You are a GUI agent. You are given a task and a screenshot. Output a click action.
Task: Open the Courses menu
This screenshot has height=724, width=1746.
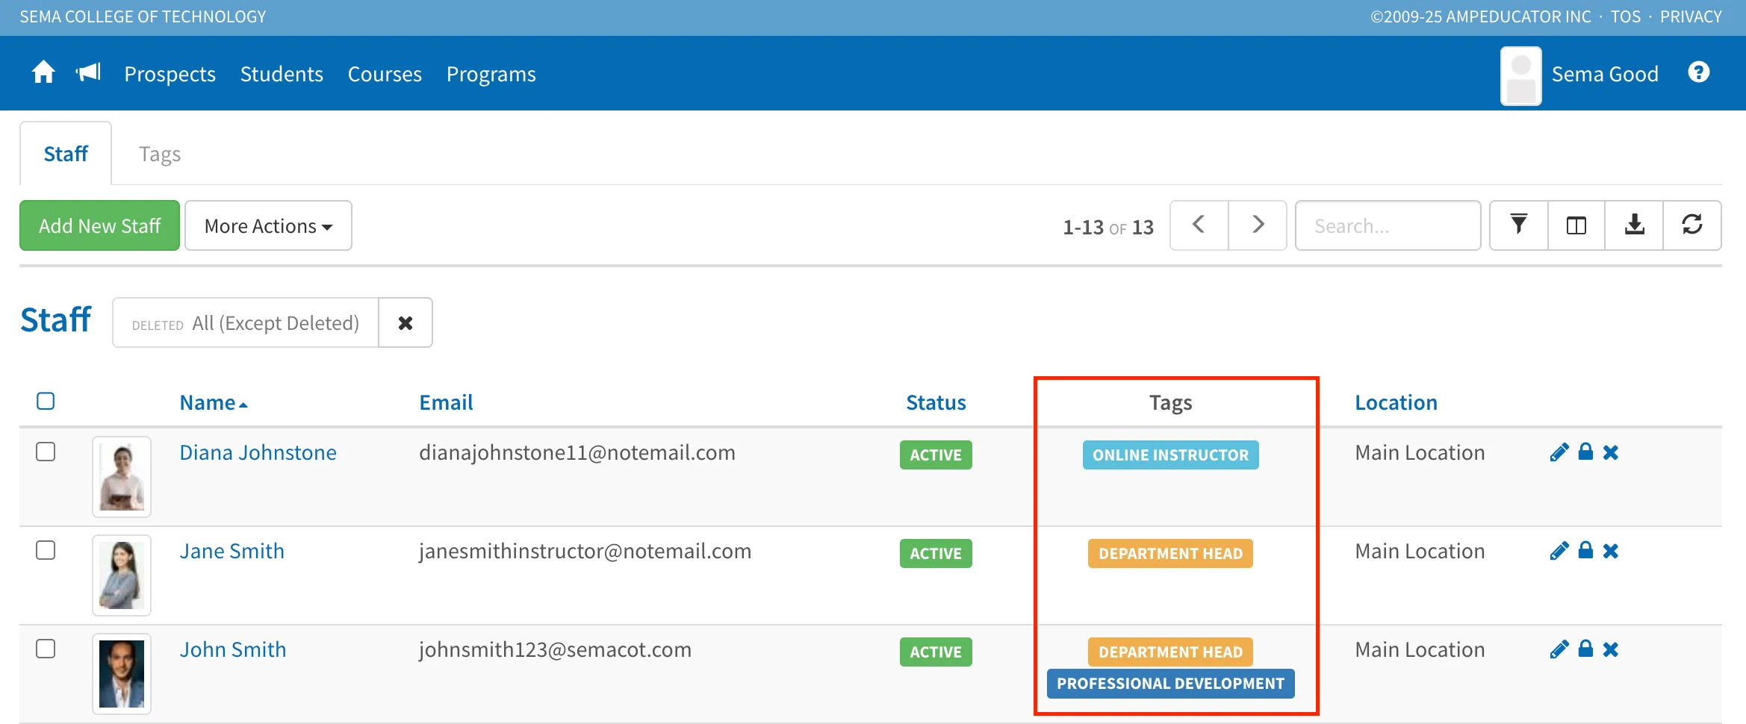pos(385,74)
